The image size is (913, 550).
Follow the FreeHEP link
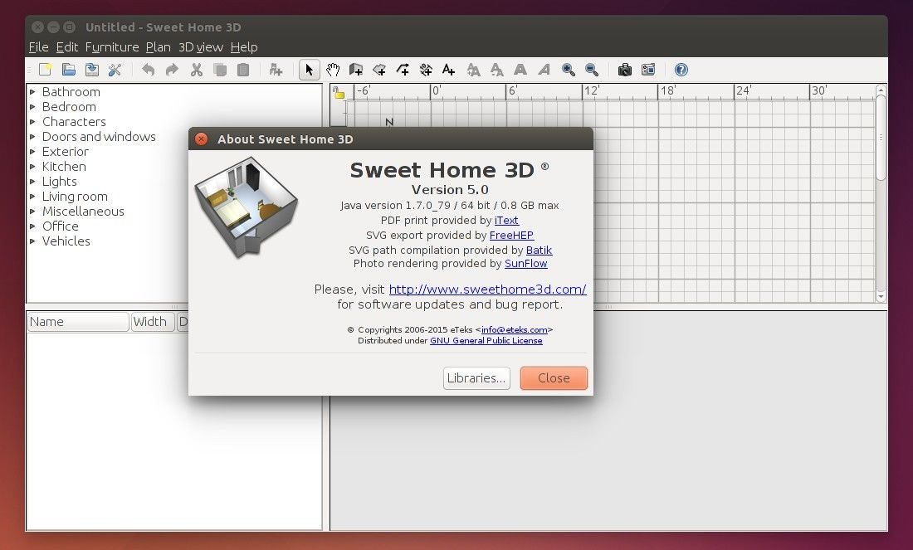(512, 235)
